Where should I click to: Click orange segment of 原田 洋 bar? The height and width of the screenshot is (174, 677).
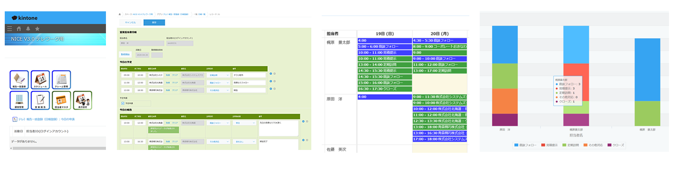point(505,101)
